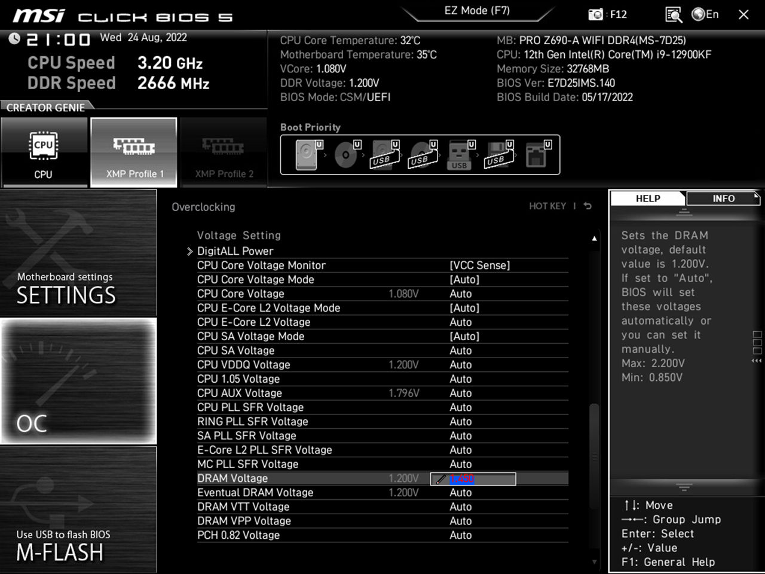Open the CPU SA Voltage Mode dropdown
The height and width of the screenshot is (574, 765).
465,336
